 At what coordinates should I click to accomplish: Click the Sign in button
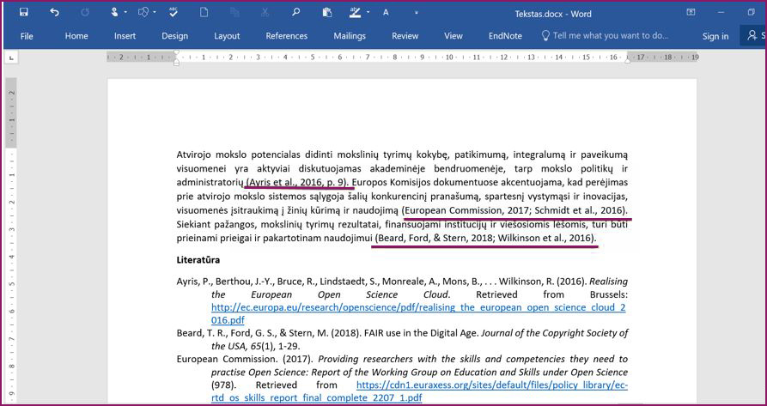point(715,36)
